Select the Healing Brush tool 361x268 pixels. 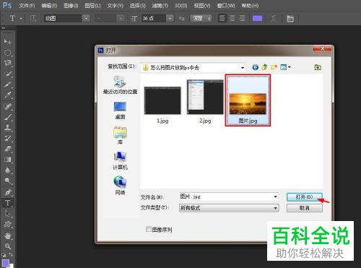(x=7, y=106)
